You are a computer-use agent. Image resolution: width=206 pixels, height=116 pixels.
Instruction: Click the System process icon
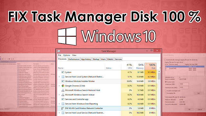63,72
